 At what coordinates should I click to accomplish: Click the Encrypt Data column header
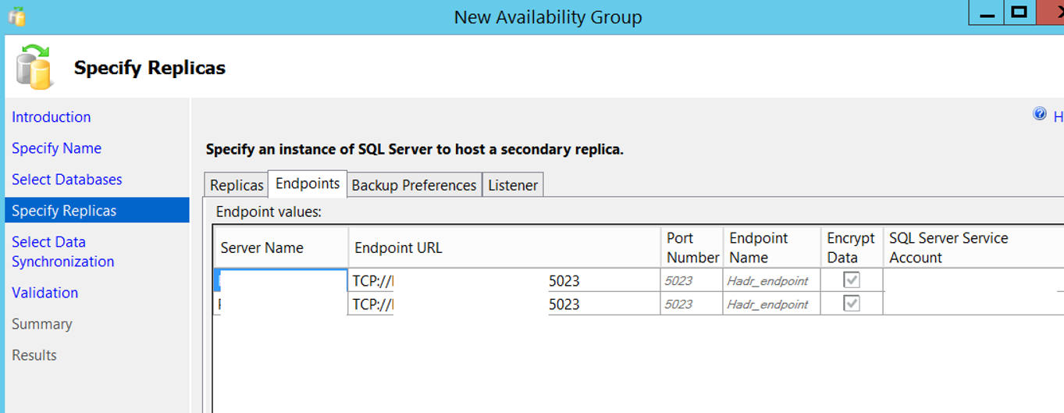tap(852, 247)
